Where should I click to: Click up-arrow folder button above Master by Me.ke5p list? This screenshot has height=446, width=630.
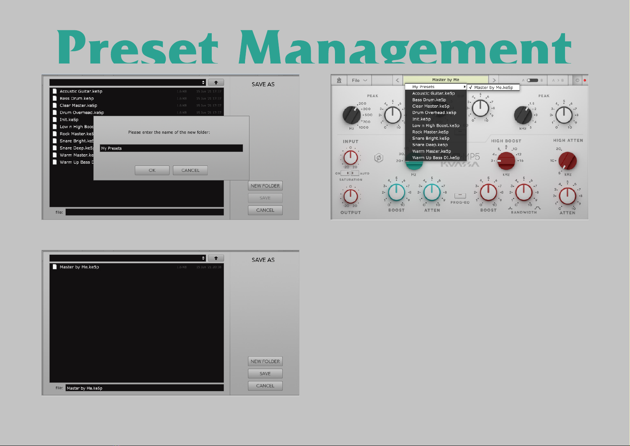coord(216,258)
